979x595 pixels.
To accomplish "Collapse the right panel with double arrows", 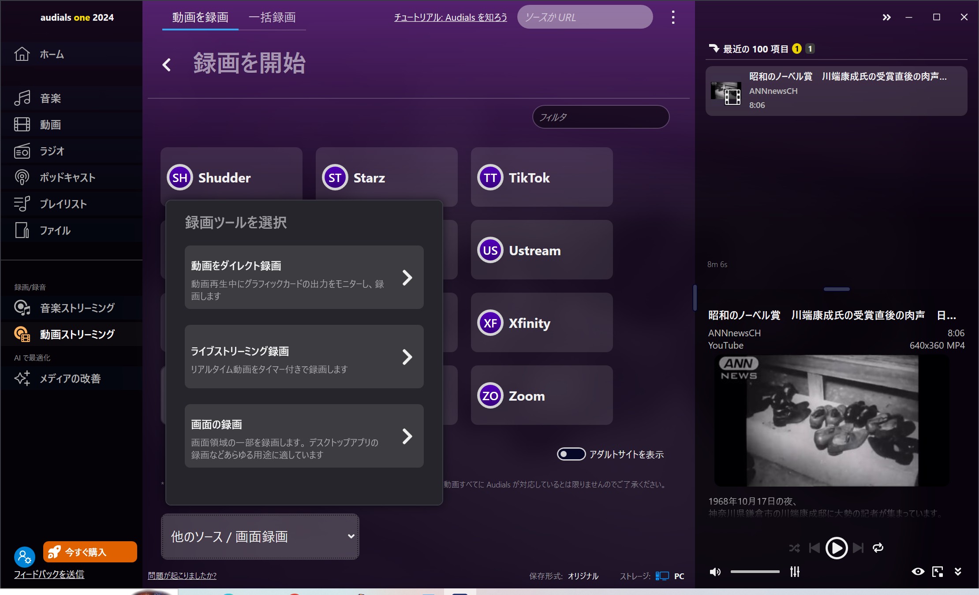I will pyautogui.click(x=886, y=17).
